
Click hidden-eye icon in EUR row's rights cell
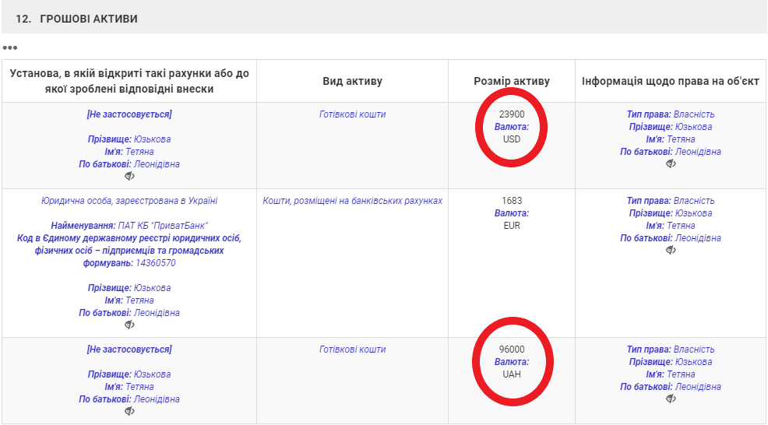point(671,251)
